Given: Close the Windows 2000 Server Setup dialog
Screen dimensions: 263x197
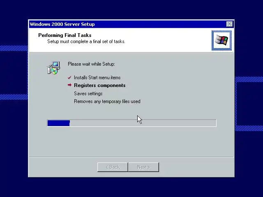Looking at the screenshot, I should click(x=229, y=24).
